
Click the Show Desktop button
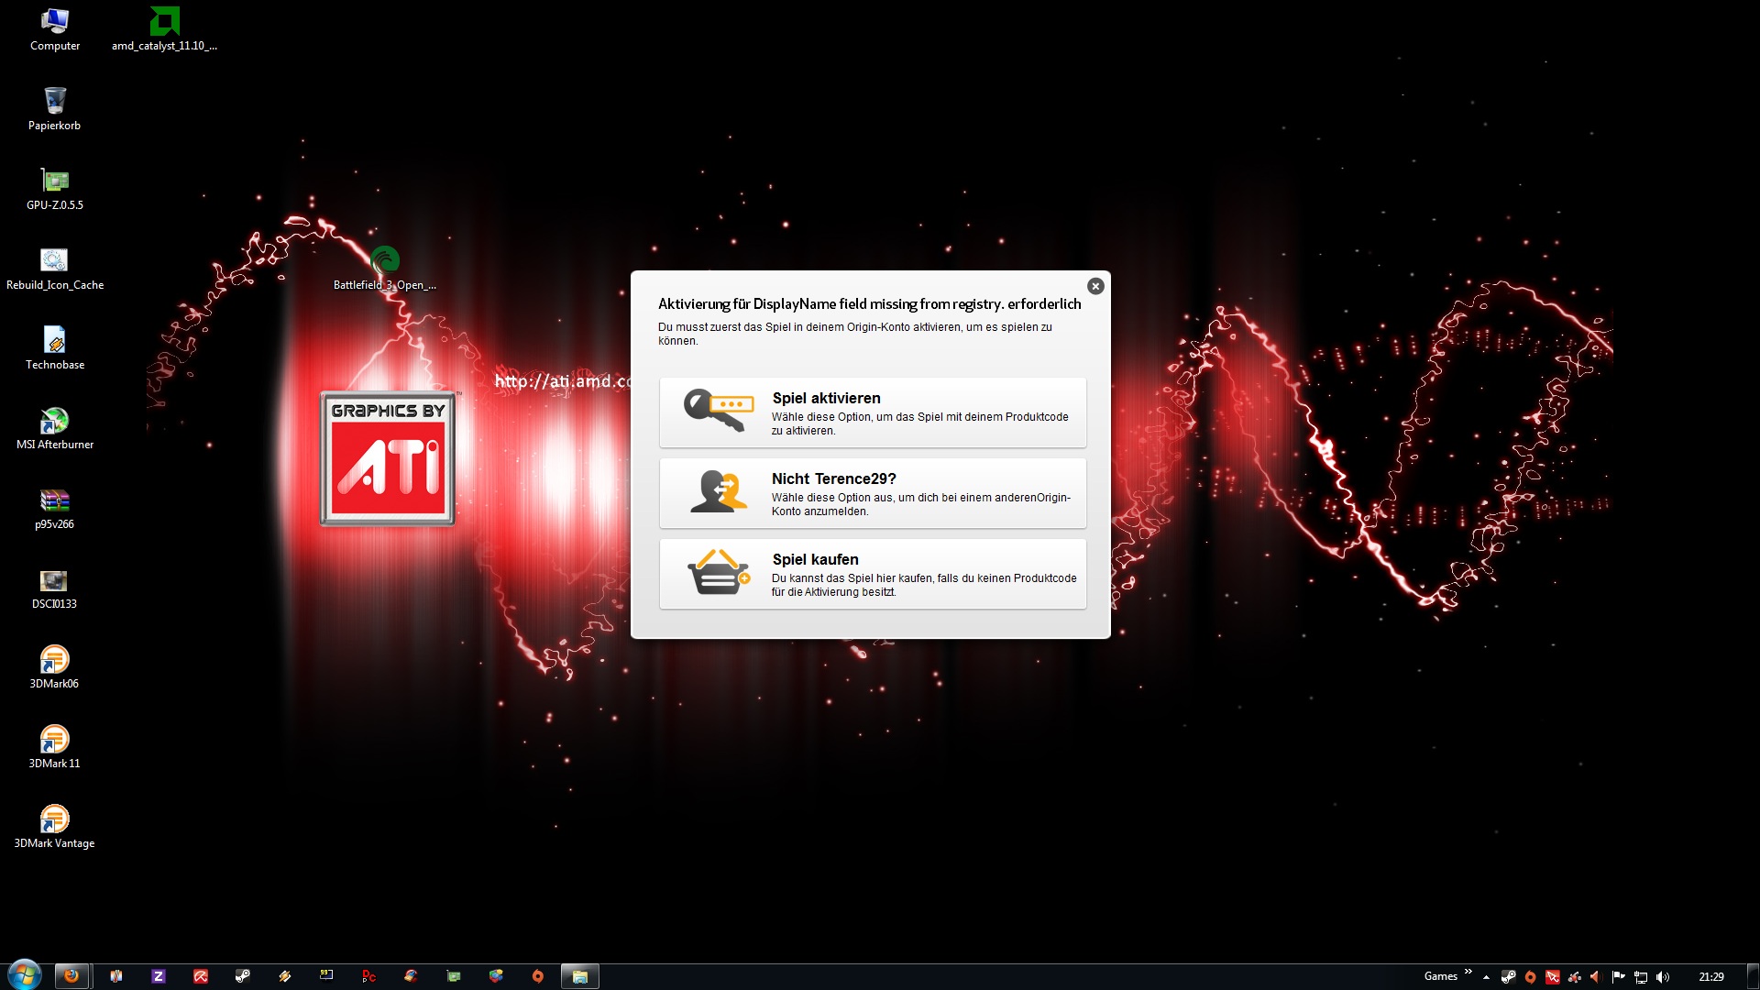click(x=1753, y=976)
